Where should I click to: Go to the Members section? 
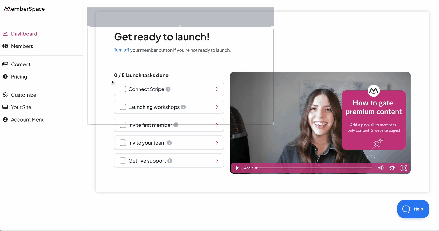[22, 46]
